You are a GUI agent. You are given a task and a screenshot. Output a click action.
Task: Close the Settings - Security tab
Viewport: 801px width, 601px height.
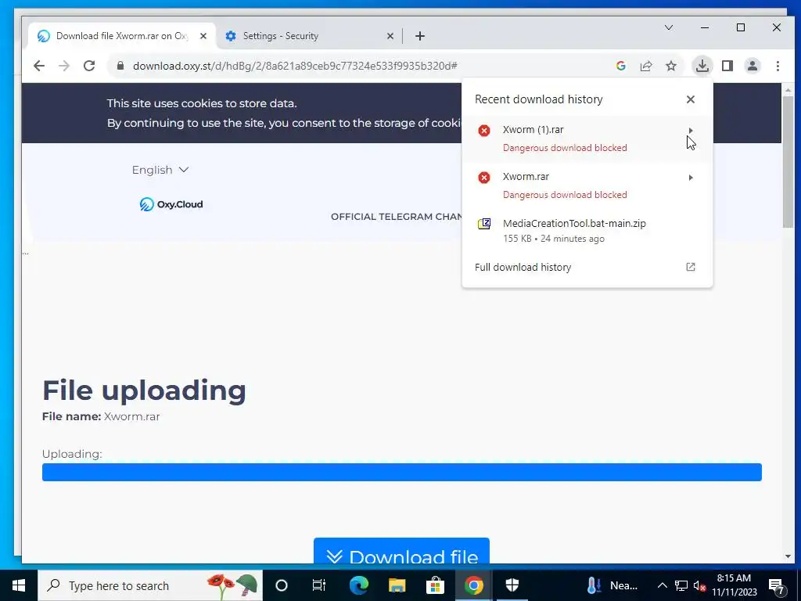click(x=390, y=36)
